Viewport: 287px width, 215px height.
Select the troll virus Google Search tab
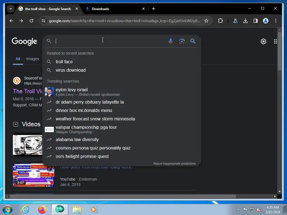[x=48, y=9]
